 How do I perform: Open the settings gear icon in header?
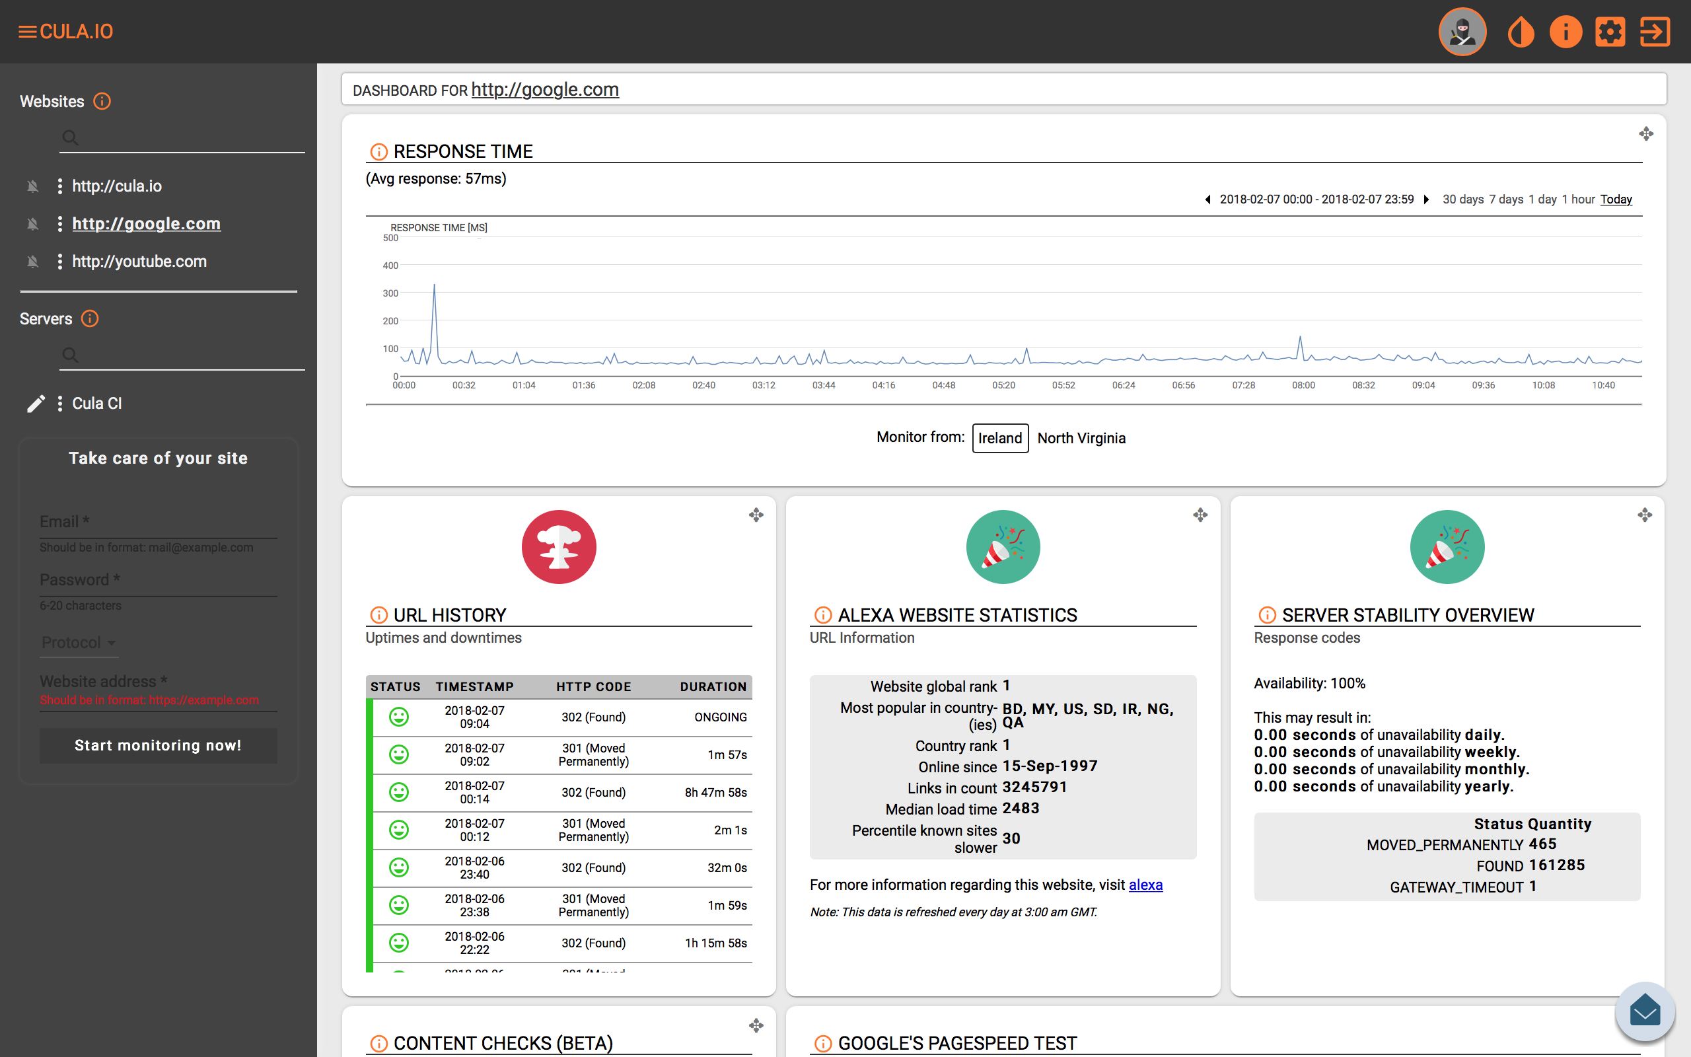click(x=1610, y=32)
